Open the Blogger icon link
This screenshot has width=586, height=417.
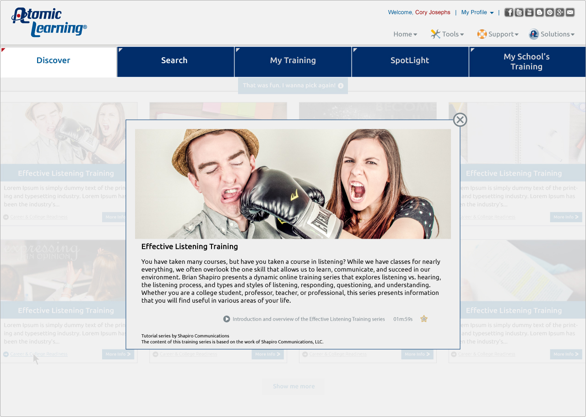coord(539,12)
